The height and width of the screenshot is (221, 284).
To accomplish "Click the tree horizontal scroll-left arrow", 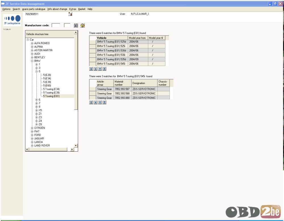I will [27, 149].
